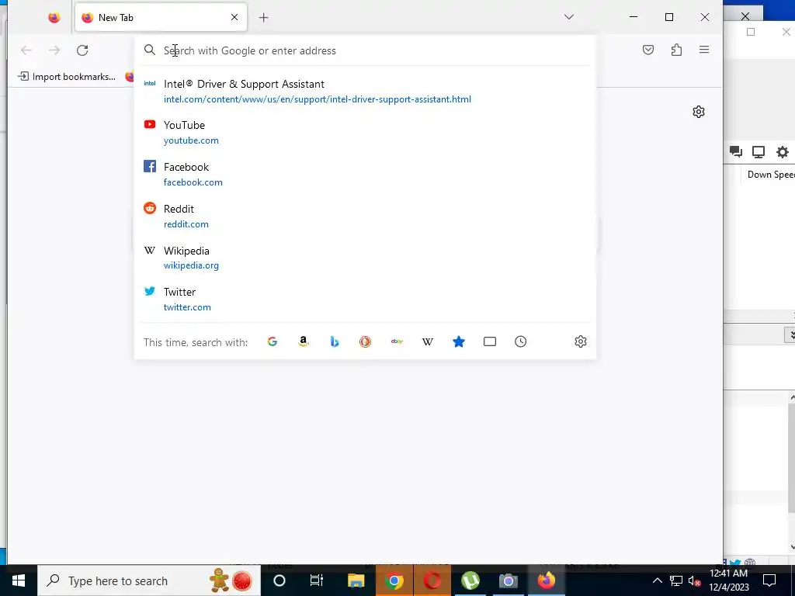Focus the address bar search field
The image size is (795, 596).
(x=365, y=50)
